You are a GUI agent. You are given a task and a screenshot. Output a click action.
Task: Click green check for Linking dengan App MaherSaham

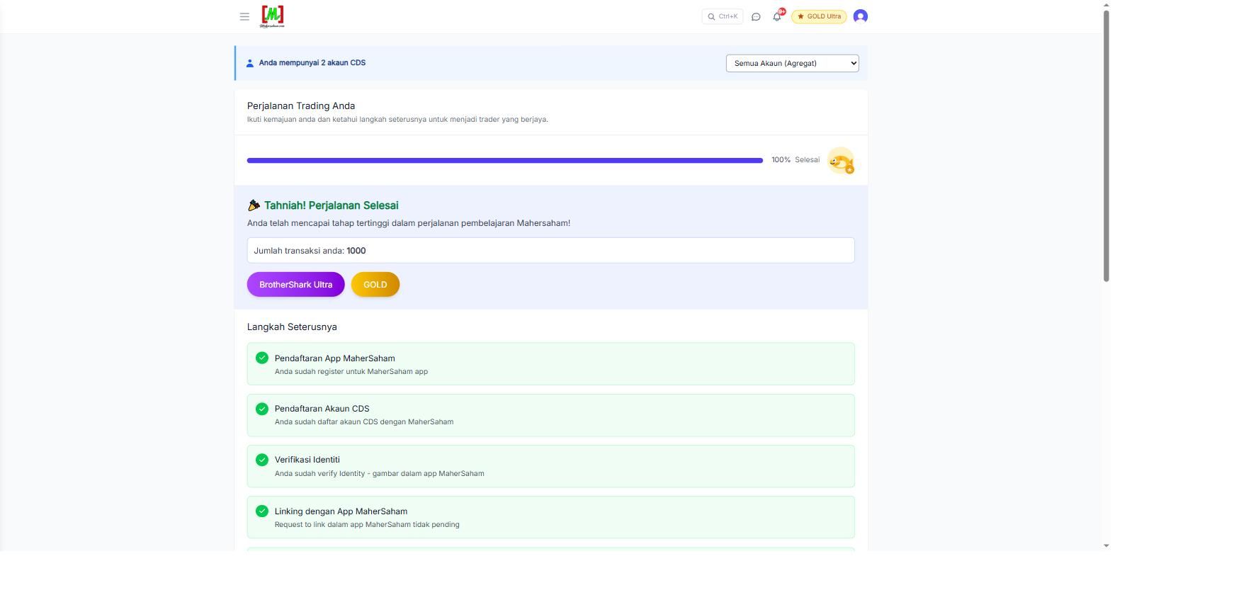click(262, 511)
